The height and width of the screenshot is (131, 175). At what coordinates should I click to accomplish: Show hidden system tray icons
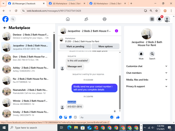145,128
